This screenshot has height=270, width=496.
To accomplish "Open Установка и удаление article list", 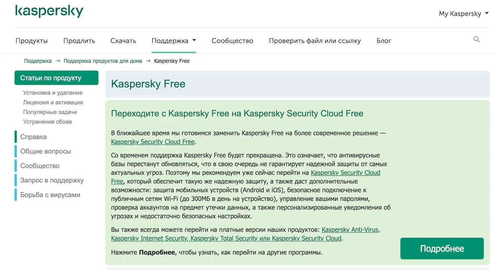I will click(52, 93).
